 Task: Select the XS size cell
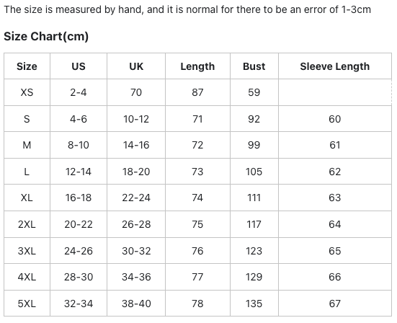click(x=27, y=92)
